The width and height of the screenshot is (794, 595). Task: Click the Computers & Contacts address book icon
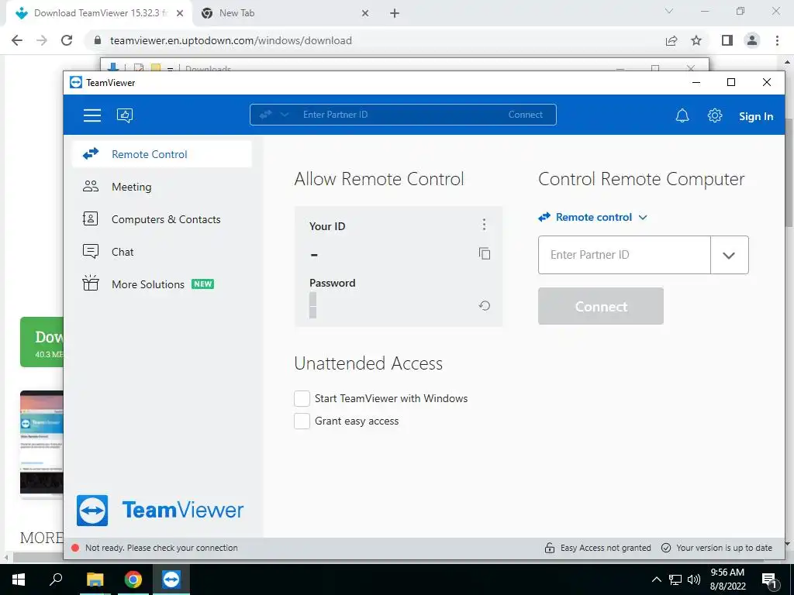point(90,218)
